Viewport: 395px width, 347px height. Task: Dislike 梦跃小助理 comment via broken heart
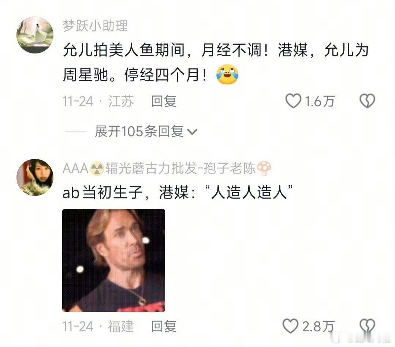(x=367, y=101)
